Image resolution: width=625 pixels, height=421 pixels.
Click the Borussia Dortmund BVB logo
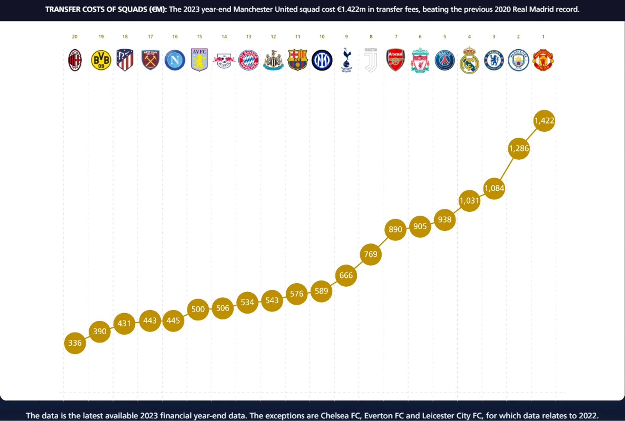[101, 60]
